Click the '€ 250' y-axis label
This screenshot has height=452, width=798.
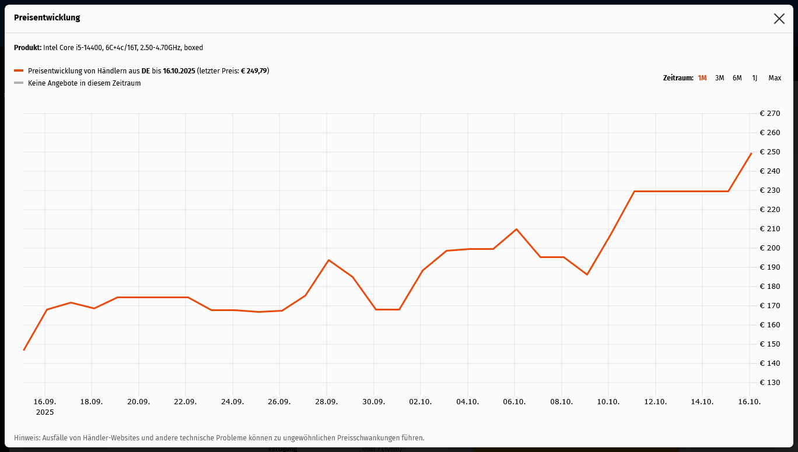click(770, 152)
